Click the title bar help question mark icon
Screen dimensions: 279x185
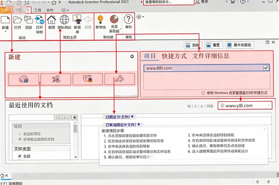[x=243, y=2]
